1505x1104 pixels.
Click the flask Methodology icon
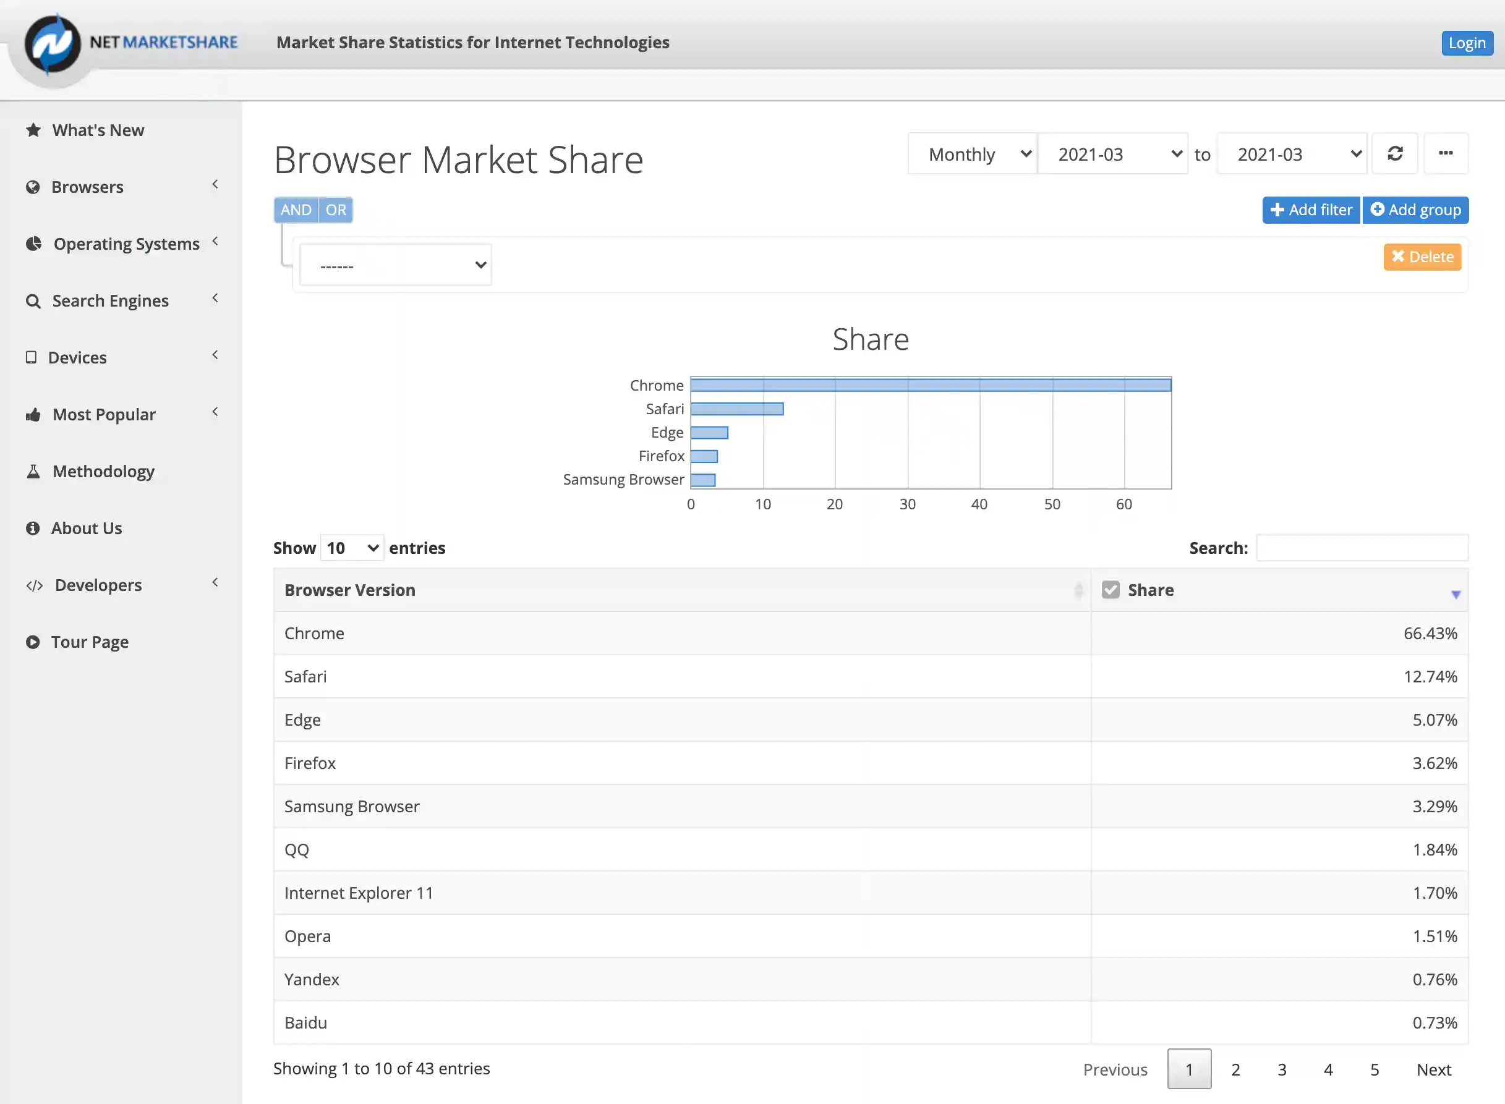pos(33,472)
